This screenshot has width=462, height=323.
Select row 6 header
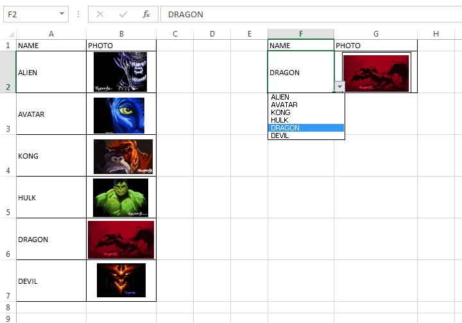tap(8, 240)
